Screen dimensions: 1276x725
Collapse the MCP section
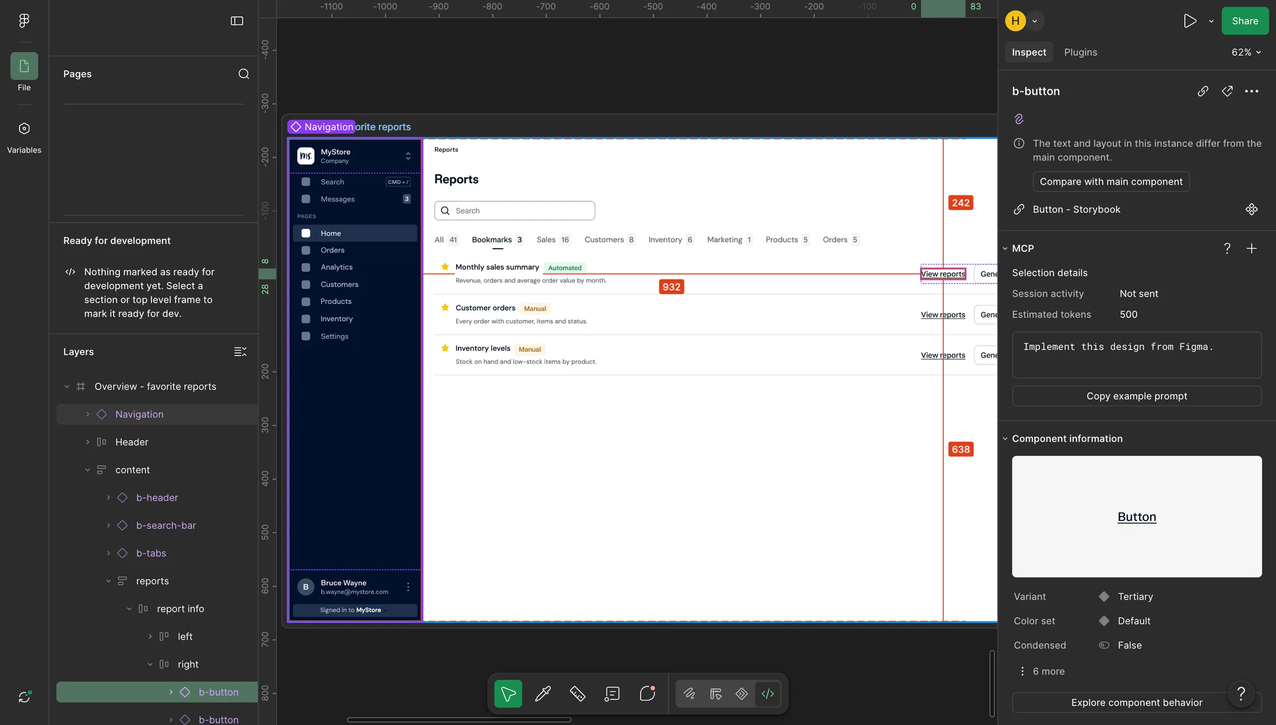point(1005,249)
